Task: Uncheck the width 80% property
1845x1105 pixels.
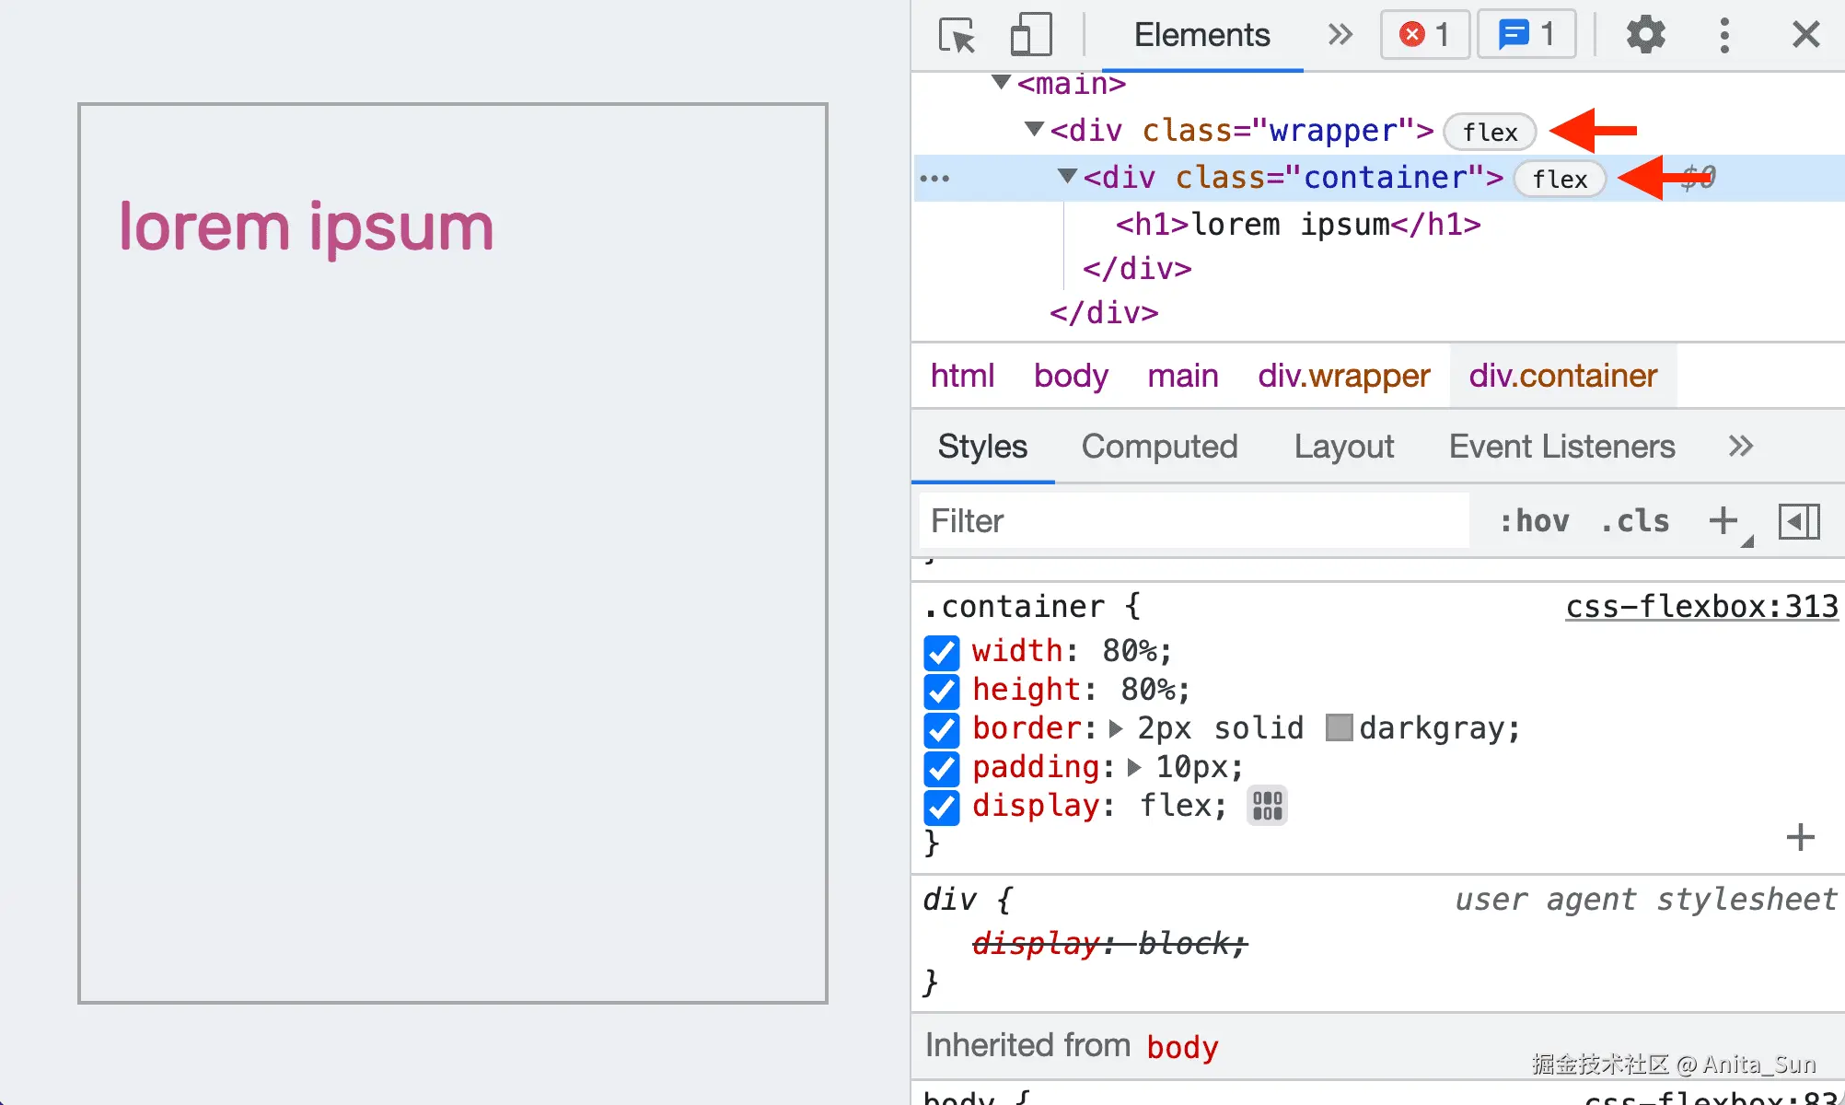Action: (x=942, y=653)
